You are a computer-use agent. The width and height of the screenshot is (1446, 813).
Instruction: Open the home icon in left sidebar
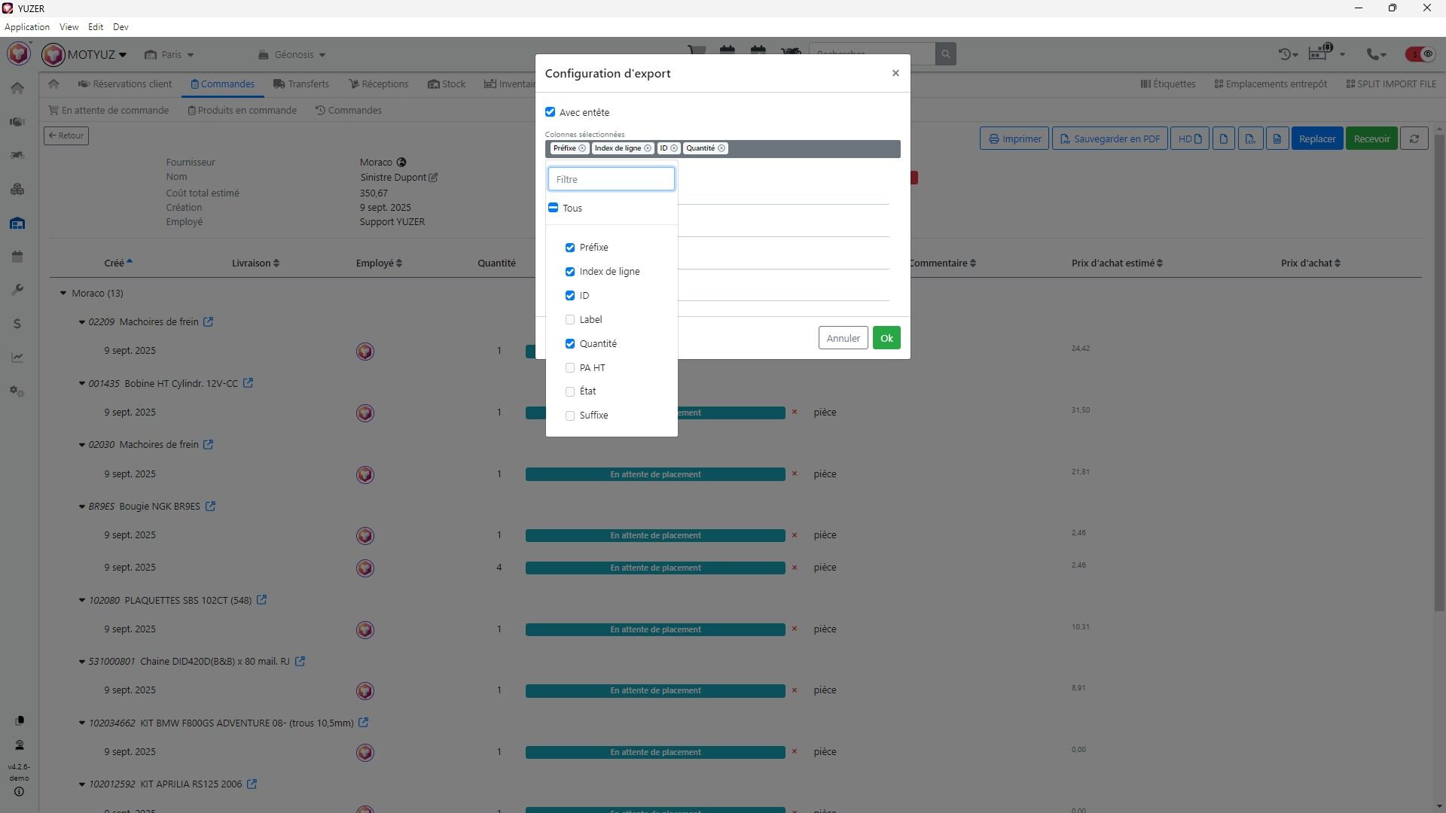point(17,89)
